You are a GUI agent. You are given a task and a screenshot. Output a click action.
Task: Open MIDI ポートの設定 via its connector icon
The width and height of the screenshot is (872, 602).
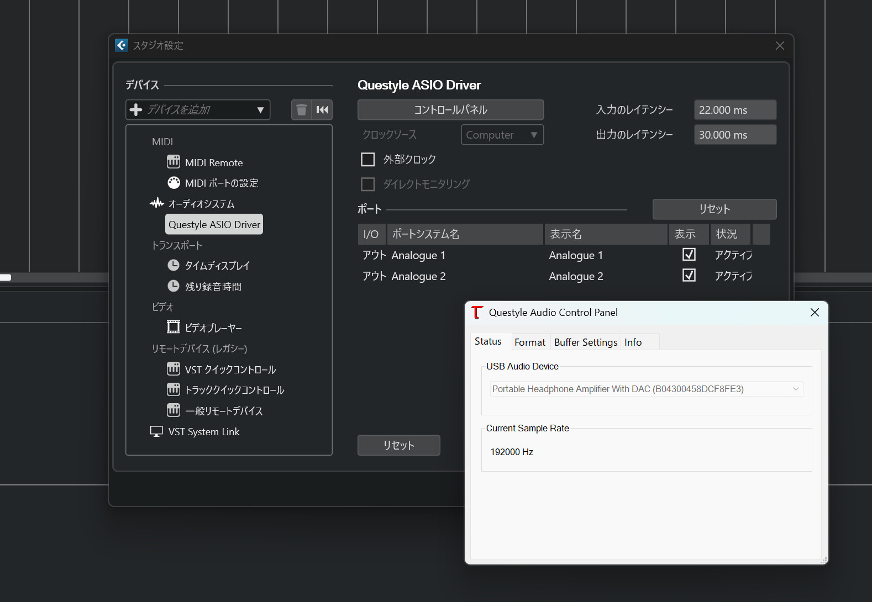click(174, 183)
